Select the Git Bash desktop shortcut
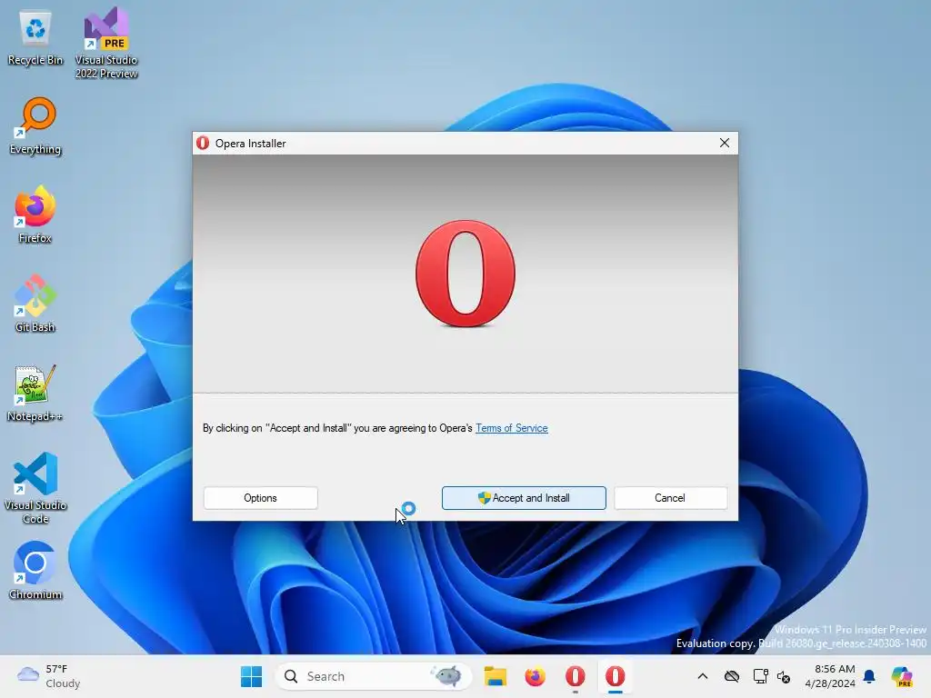Image resolution: width=931 pixels, height=698 pixels. click(35, 304)
